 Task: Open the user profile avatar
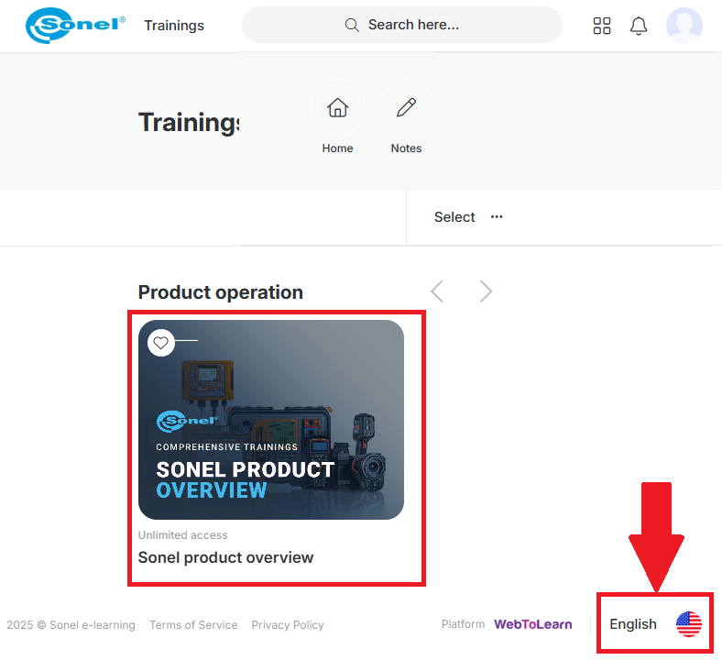click(x=684, y=26)
